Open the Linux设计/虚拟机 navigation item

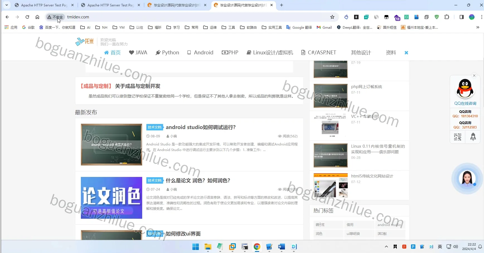pos(270,53)
